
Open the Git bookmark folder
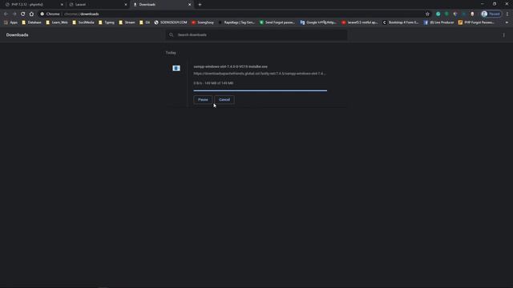pos(144,22)
